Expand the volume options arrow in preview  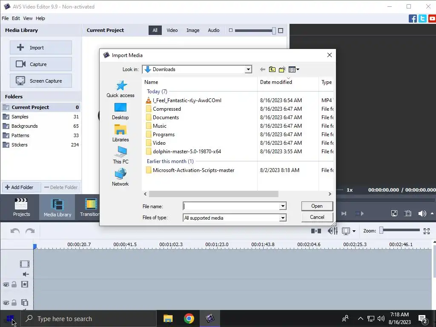click(432, 214)
